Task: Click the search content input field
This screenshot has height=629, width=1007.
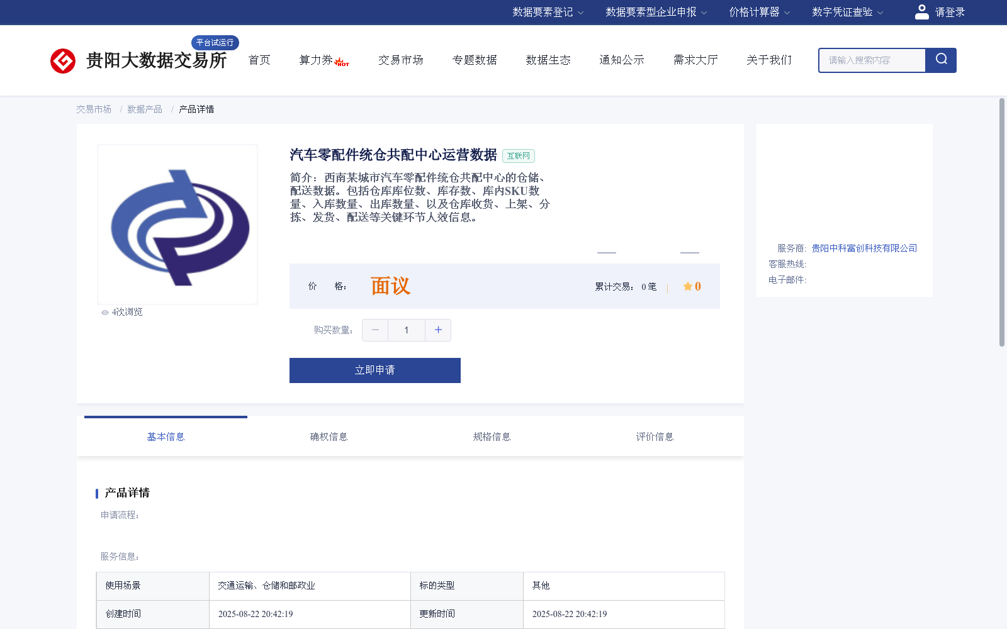Action: tap(872, 60)
